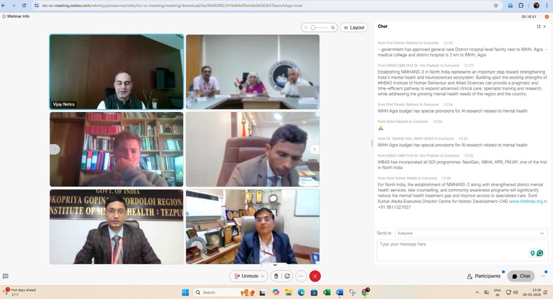This screenshot has width=553, height=299.
Task: Open the Send to Everyone dropdown
Action: coord(471,233)
